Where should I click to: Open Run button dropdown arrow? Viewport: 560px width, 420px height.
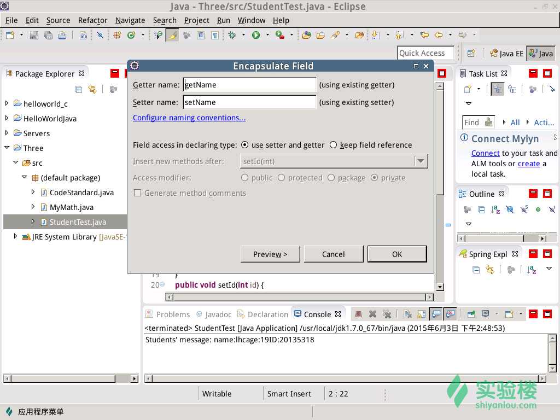coord(267,35)
